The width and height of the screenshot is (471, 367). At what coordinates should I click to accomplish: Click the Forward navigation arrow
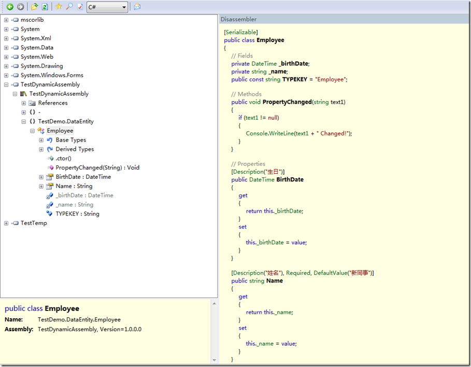pyautogui.click(x=20, y=7)
